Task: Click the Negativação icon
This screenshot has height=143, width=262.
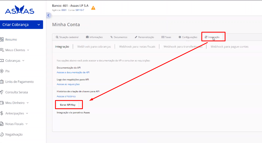Action: click(2, 134)
